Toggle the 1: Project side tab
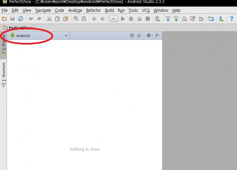237x170 pixels. point(4,45)
